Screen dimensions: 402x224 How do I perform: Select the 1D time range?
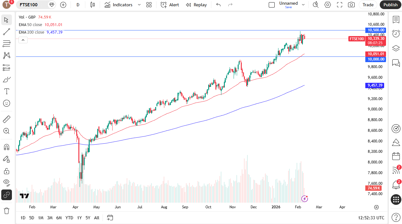[x=23, y=218]
